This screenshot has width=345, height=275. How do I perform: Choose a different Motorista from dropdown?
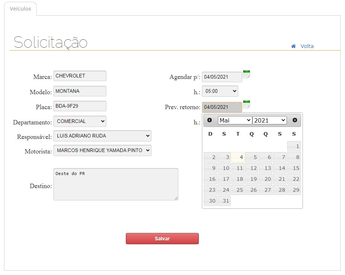pyautogui.click(x=102, y=150)
